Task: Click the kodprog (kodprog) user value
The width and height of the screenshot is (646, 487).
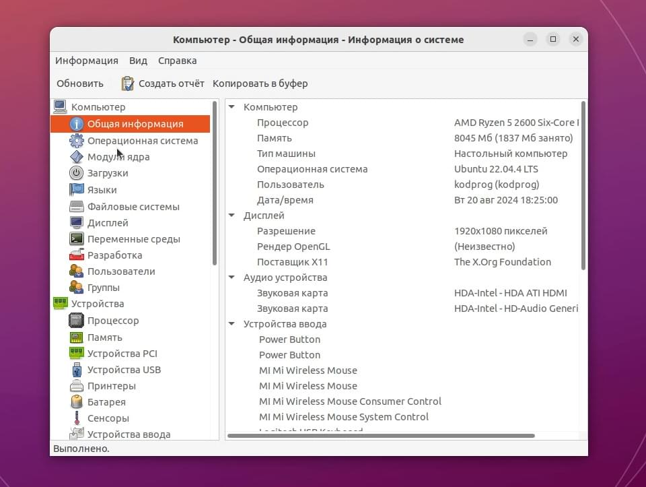Action: click(x=497, y=185)
